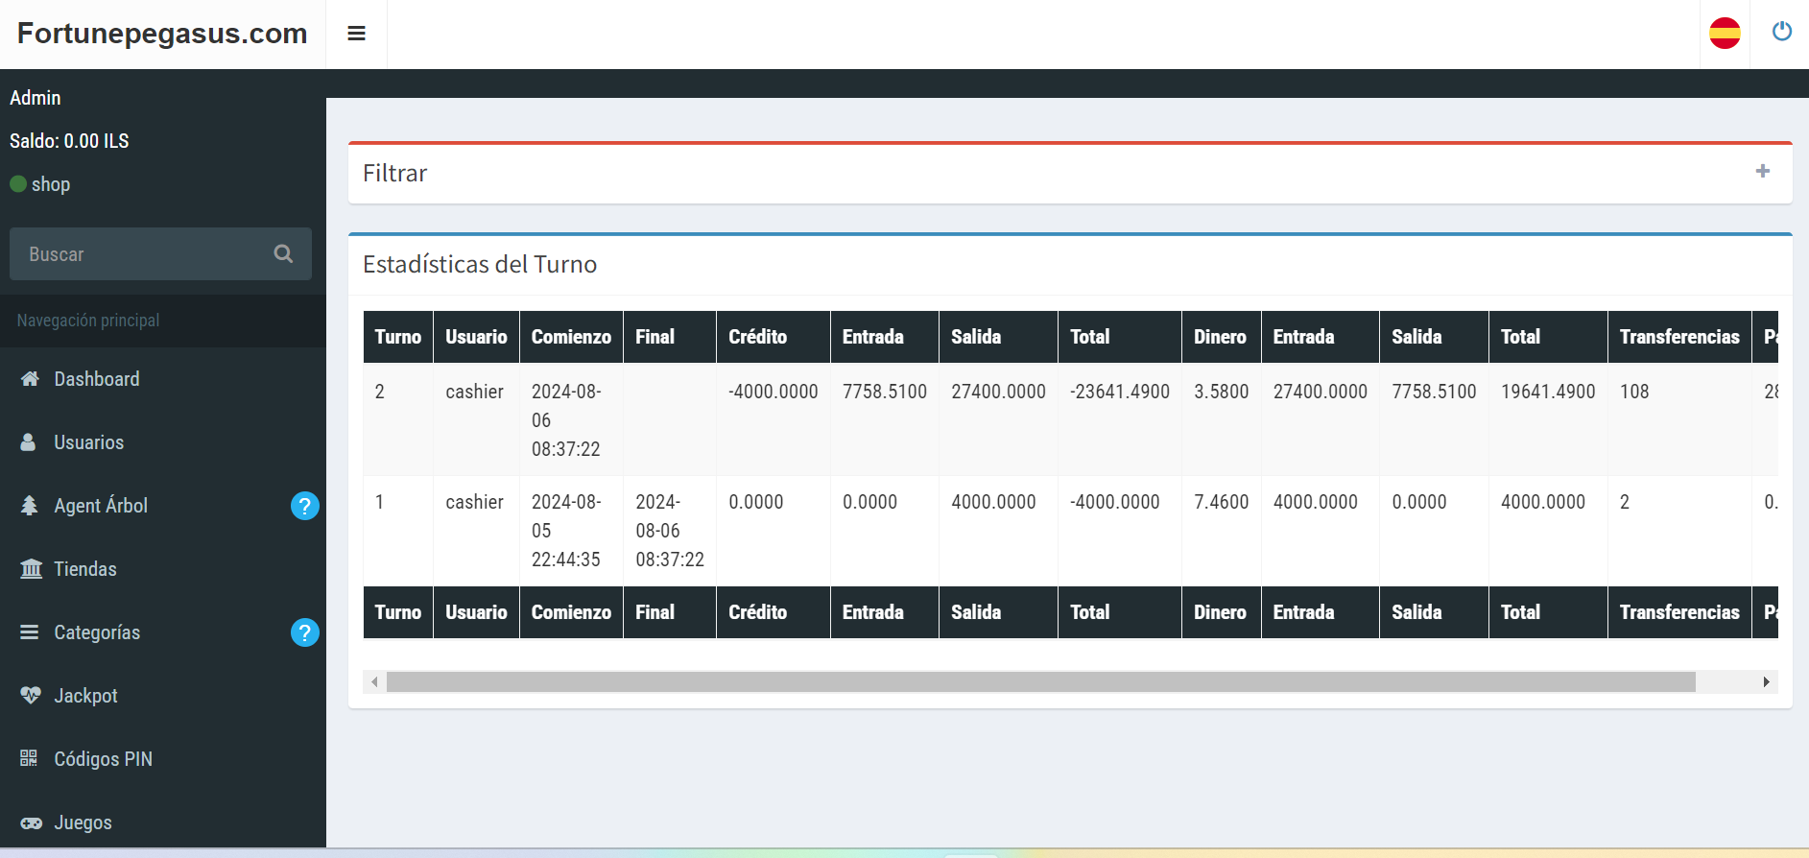Screen dimensions: 1809x858
Task: Click the Estadísticas del Turno heading
Action: (x=480, y=264)
